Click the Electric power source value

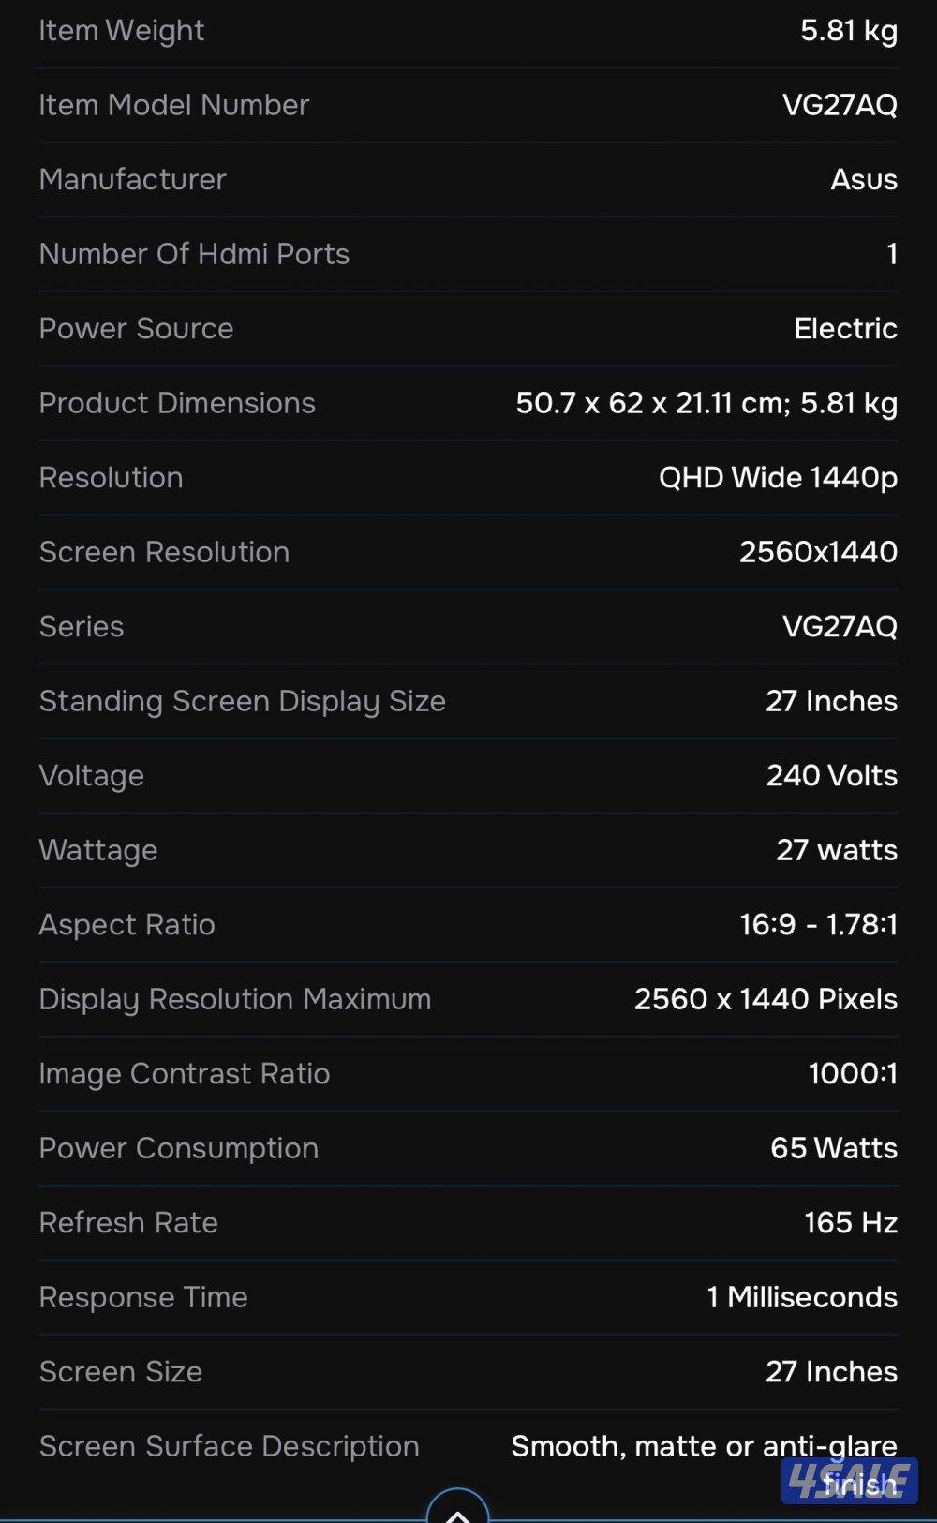tap(845, 328)
